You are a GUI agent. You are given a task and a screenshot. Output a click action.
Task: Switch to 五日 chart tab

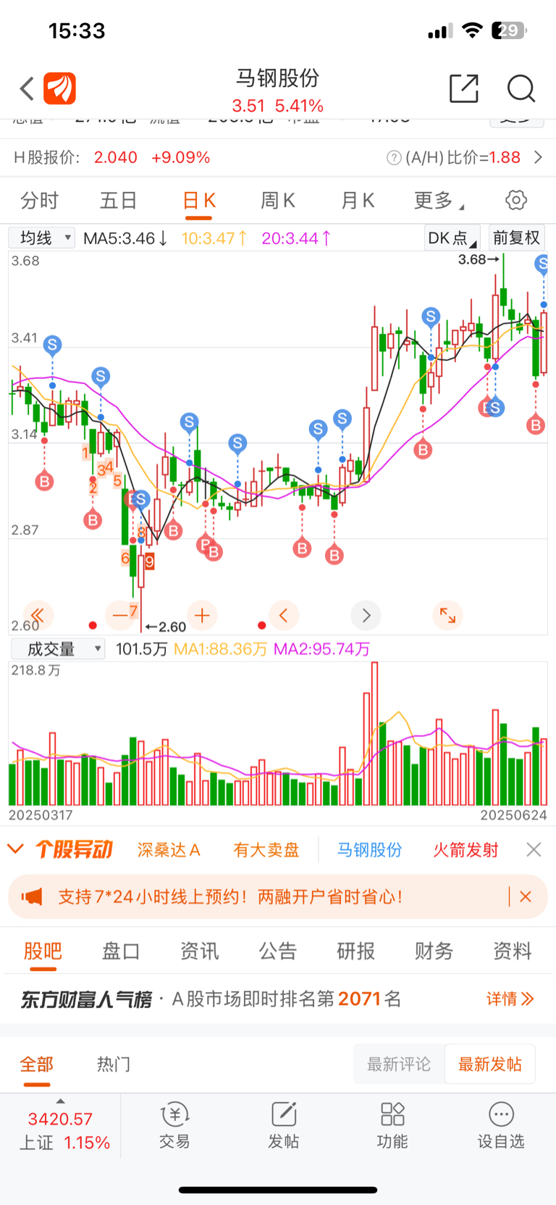click(x=119, y=201)
